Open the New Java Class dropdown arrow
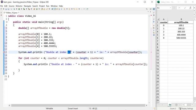196x110 pixels. pos(39,9)
